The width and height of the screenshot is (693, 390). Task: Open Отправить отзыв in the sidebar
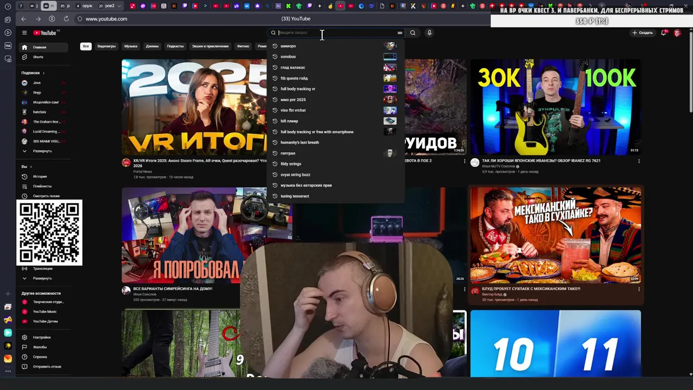44,367
